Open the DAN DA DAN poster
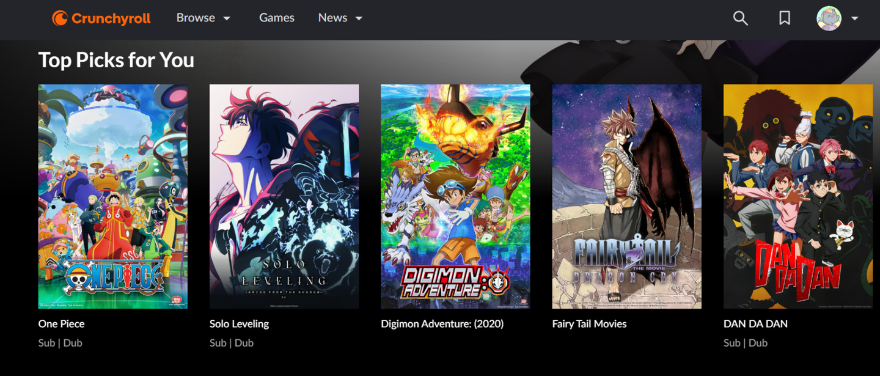The image size is (880, 376). coord(798,196)
